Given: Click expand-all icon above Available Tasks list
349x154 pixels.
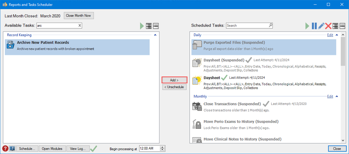Looking at the screenshot, I should [149, 26].
